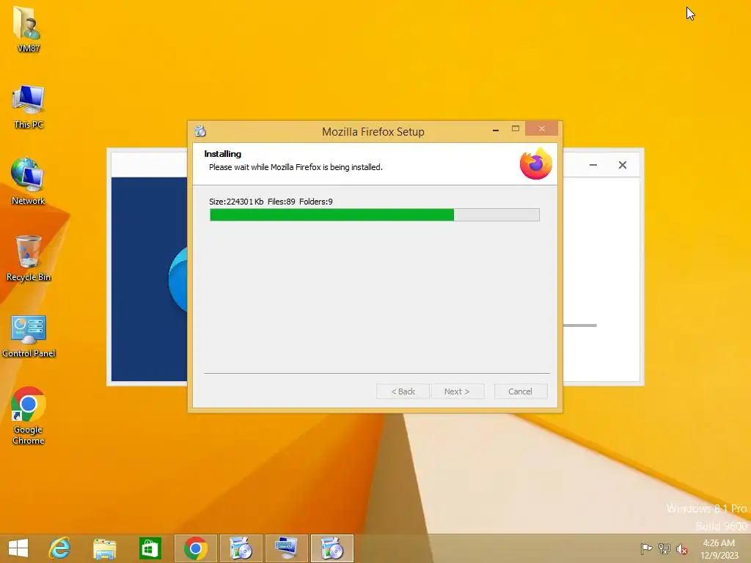Open the Windows Store taskbar icon
Screen dimensions: 751x563
(x=150, y=548)
